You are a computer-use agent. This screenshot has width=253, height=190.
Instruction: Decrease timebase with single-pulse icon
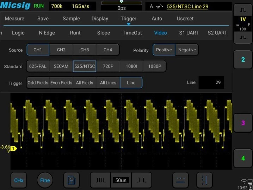(x=142, y=180)
